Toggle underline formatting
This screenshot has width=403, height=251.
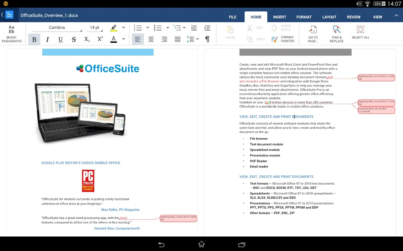coord(60,39)
